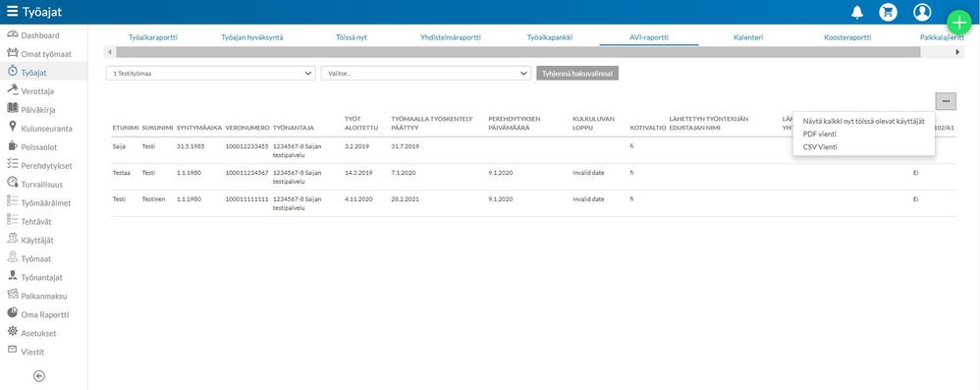Click tax number 100011234567

(246, 173)
